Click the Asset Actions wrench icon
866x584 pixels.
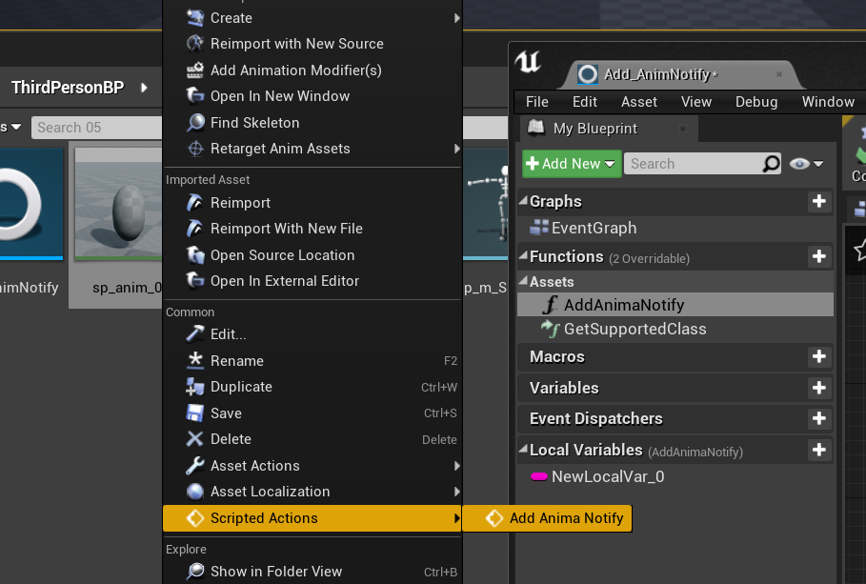pos(195,466)
